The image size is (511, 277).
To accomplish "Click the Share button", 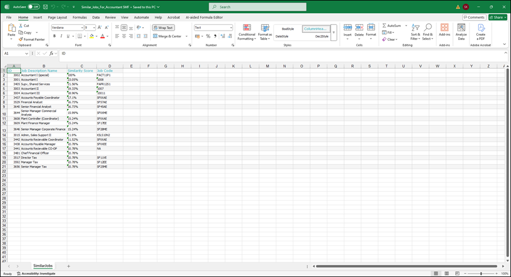I will tap(498, 18).
